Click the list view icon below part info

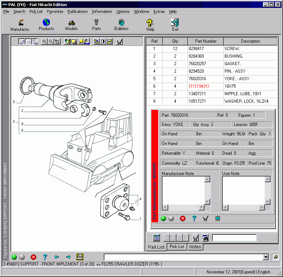tap(156, 238)
